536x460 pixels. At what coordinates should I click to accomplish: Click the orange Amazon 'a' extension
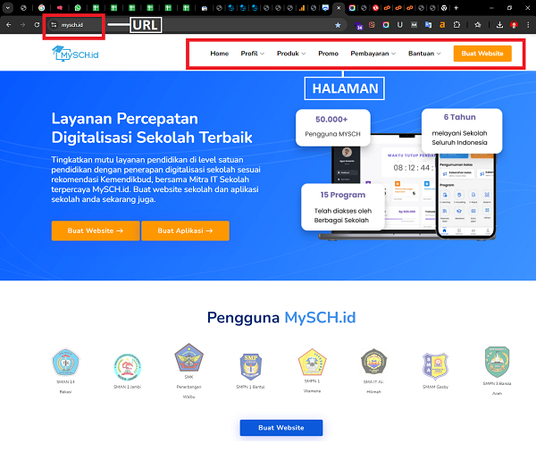[442, 25]
